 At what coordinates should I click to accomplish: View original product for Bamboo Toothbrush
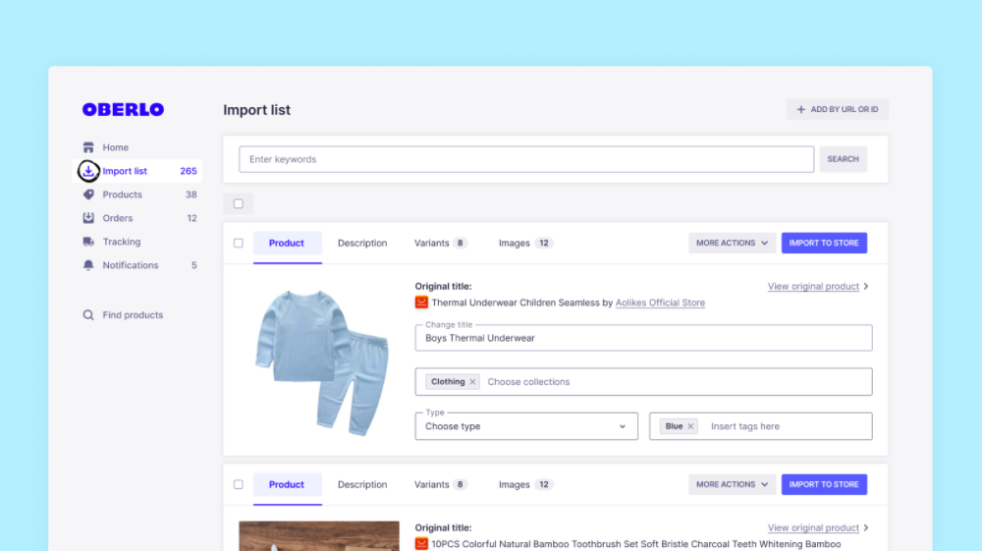pyautogui.click(x=813, y=527)
